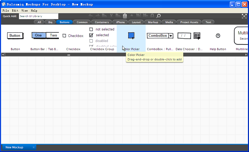Click the 'Checkbox Group' label
The height and width of the screenshot is (152, 249).
(102, 49)
